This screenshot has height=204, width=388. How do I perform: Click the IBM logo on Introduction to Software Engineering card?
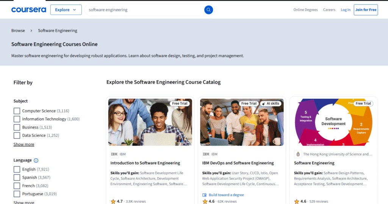click(114, 154)
